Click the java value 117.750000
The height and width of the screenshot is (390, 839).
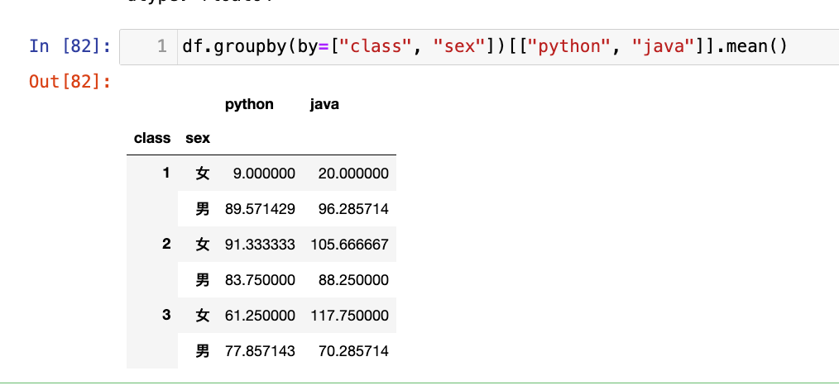click(x=349, y=316)
